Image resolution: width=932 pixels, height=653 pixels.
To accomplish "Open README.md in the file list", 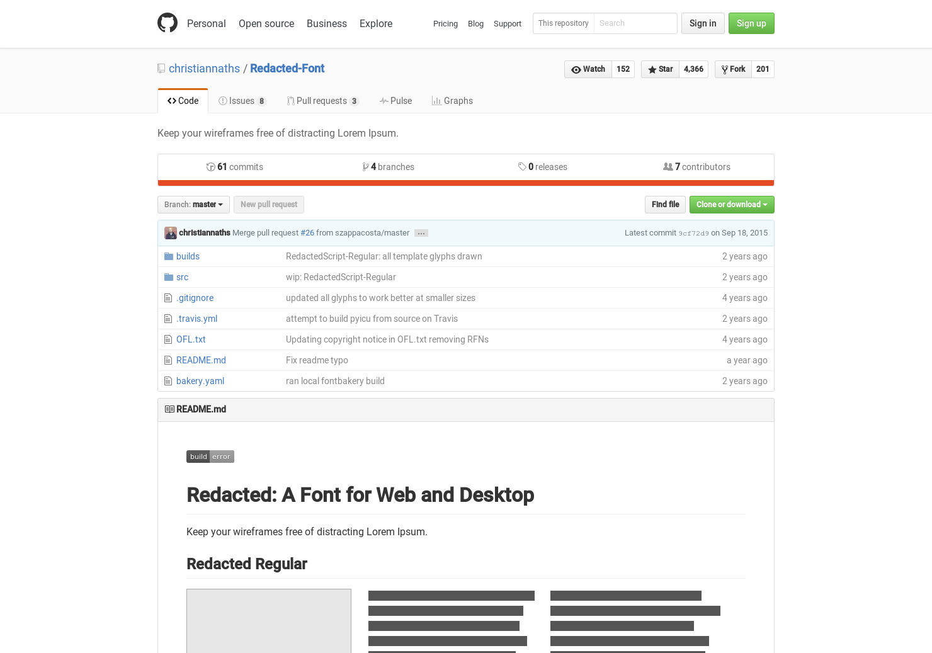I will coord(201,360).
